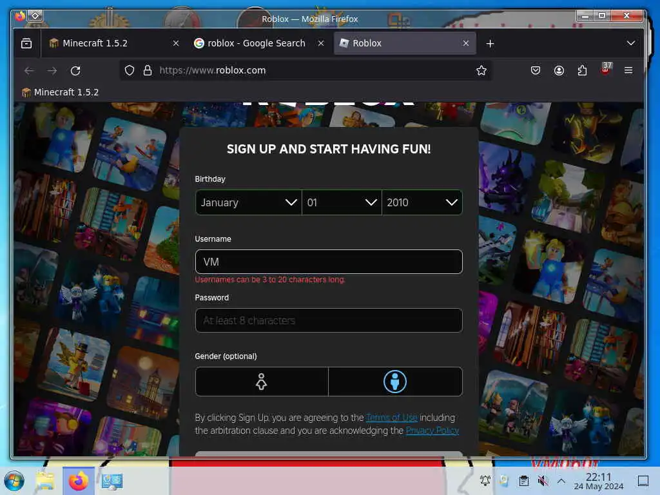Click the notification bell tray icon

[x=485, y=480]
